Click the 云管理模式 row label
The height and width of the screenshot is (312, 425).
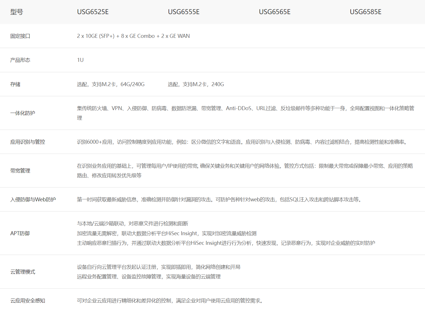pyautogui.click(x=23, y=272)
